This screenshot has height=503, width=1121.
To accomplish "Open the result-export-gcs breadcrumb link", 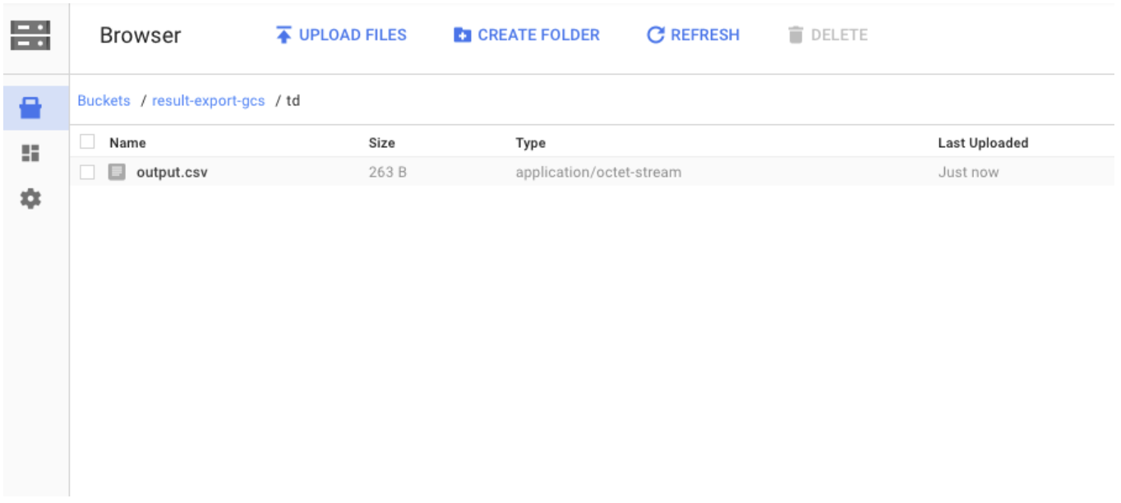I will click(x=209, y=101).
